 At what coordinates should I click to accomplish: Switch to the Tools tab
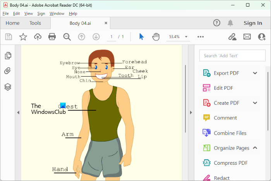(35, 23)
